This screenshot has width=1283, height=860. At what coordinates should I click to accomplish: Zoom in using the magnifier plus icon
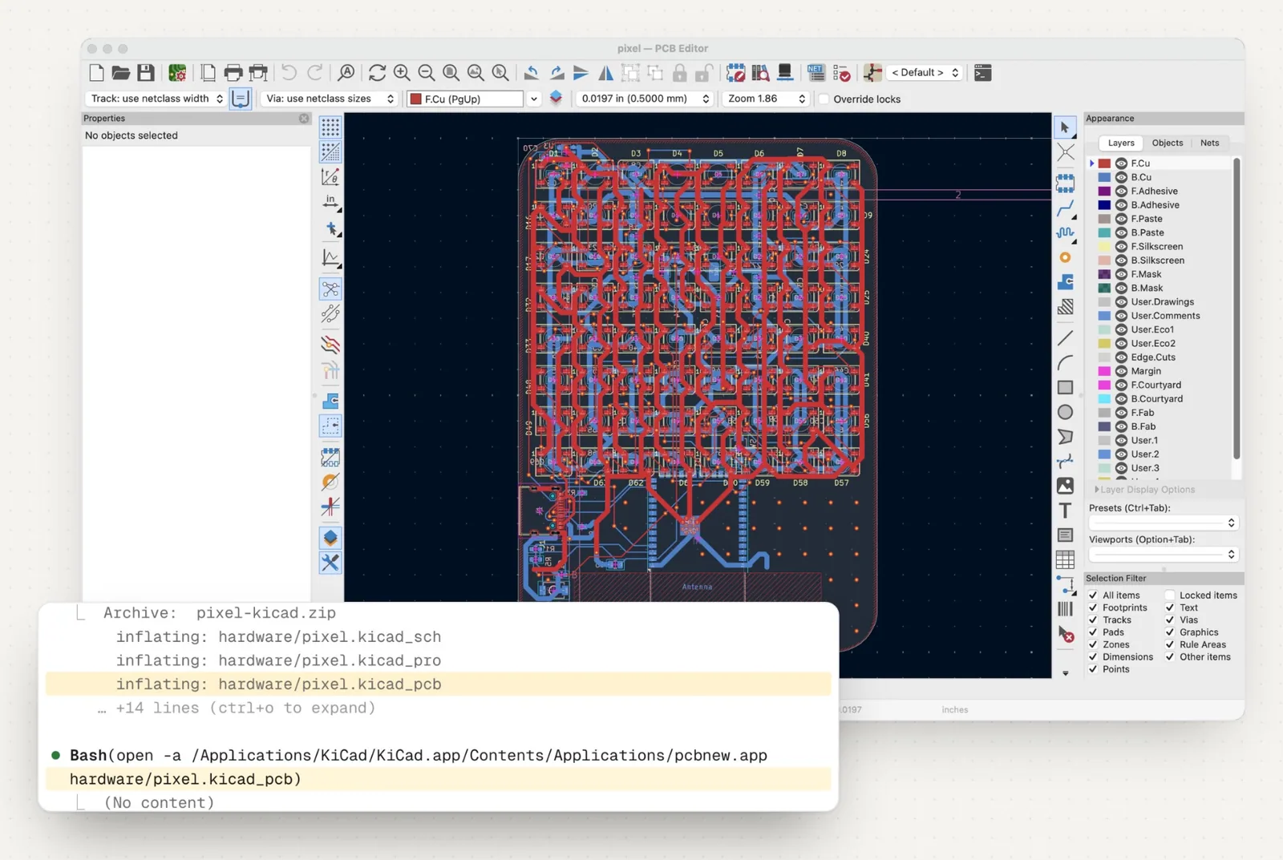(402, 73)
